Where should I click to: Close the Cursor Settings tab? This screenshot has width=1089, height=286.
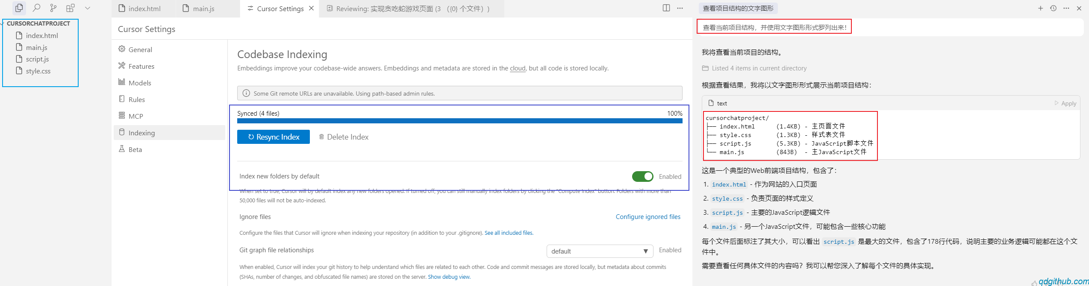pyautogui.click(x=312, y=8)
